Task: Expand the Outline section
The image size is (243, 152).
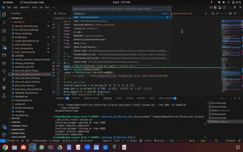Action: (x=16, y=119)
